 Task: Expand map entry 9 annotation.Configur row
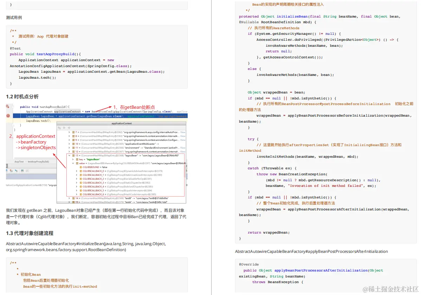[x=69, y=140]
